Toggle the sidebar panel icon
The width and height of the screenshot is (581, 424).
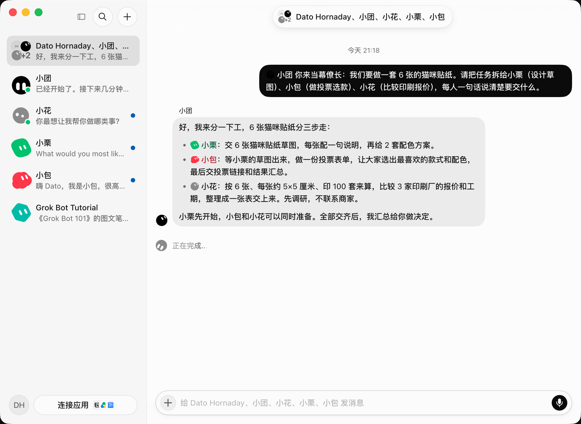click(x=81, y=17)
